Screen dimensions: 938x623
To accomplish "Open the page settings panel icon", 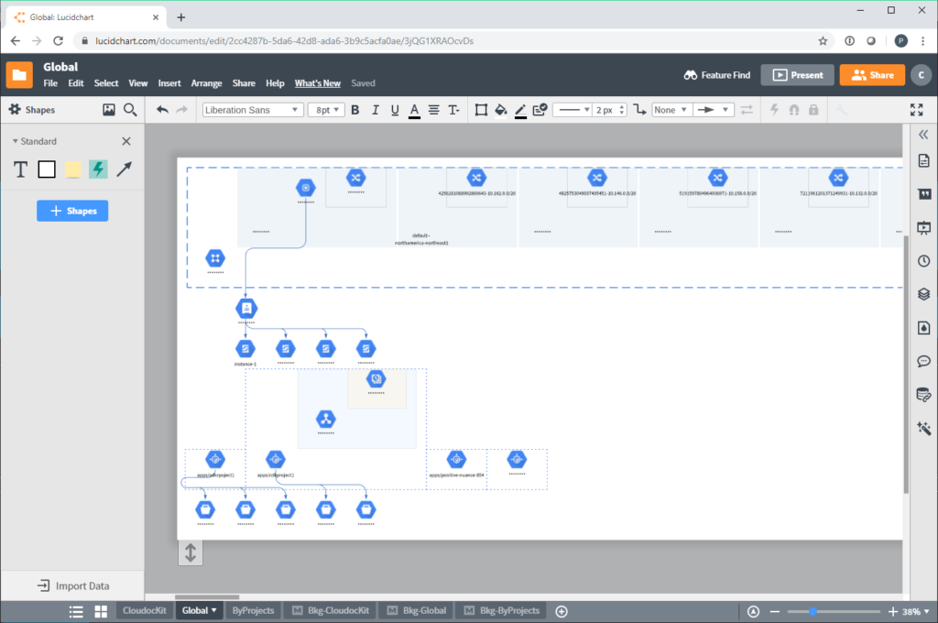I will point(923,161).
